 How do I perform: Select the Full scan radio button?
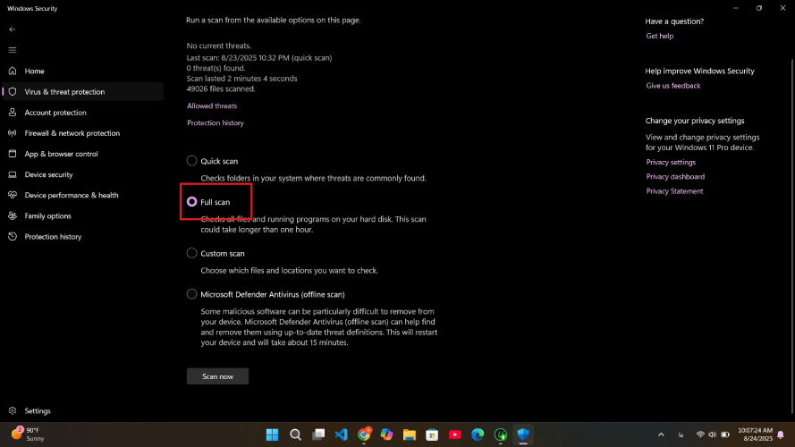[x=192, y=202]
